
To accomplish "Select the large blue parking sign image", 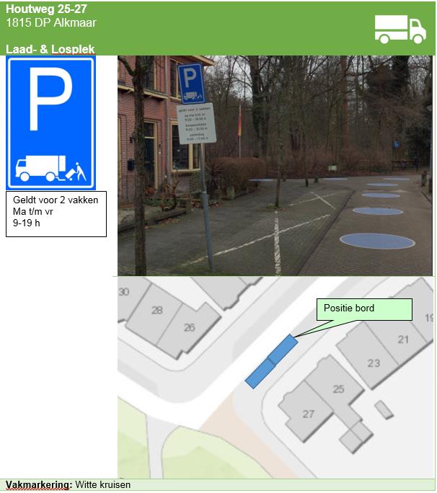I will click(51, 123).
